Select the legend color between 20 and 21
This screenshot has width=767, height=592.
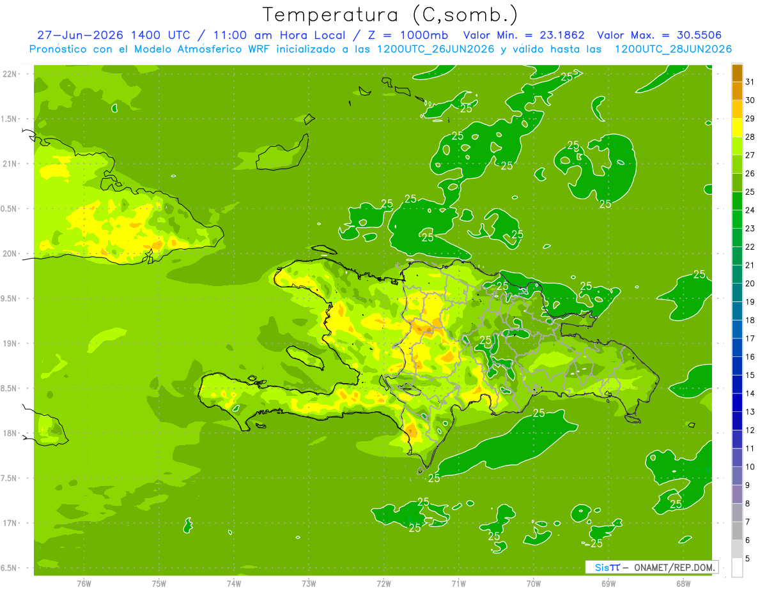(x=737, y=275)
